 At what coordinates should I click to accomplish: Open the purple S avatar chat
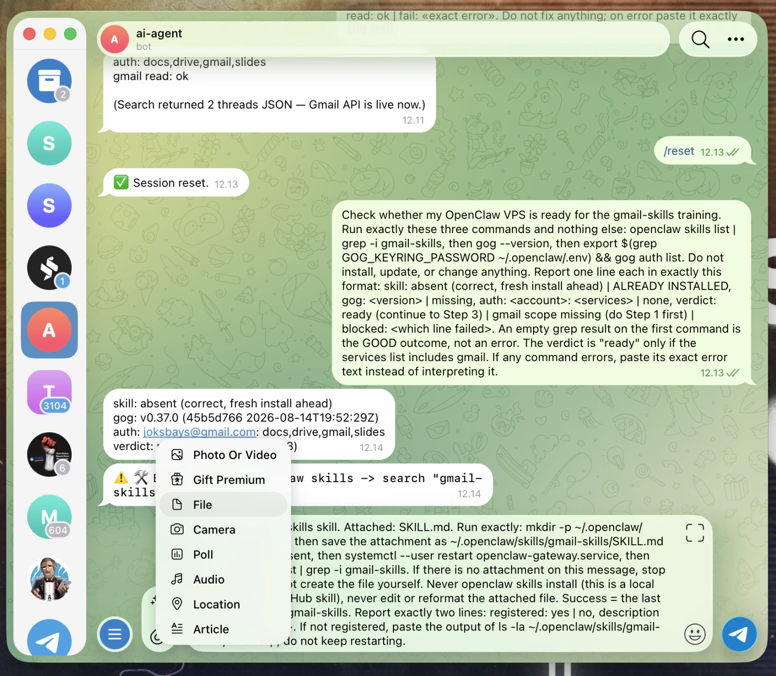click(49, 205)
